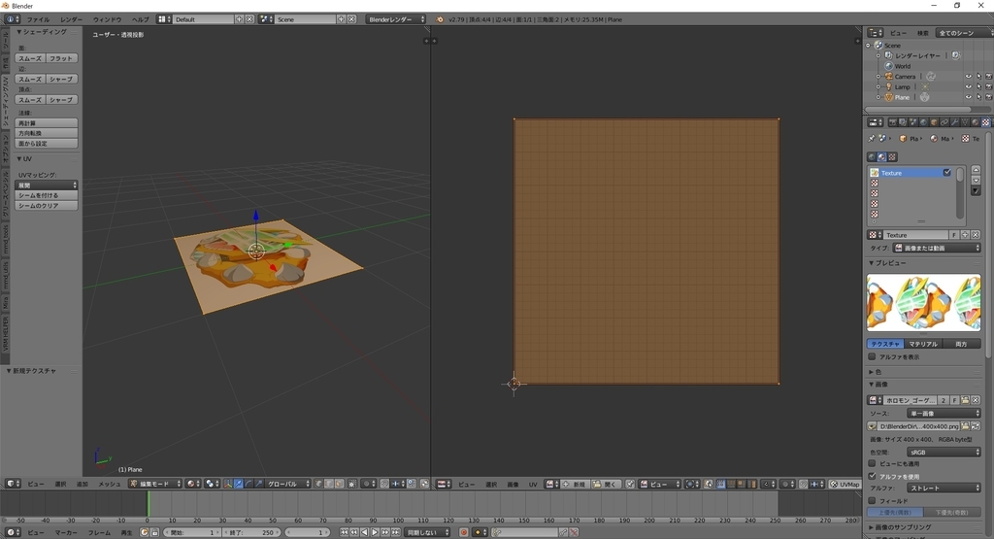The height and width of the screenshot is (539, 994).
Task: Click the translate manipulator arrow icon
Action: click(x=239, y=484)
